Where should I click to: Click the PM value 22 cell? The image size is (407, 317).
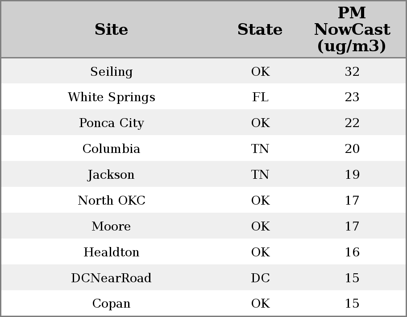tap(352, 123)
